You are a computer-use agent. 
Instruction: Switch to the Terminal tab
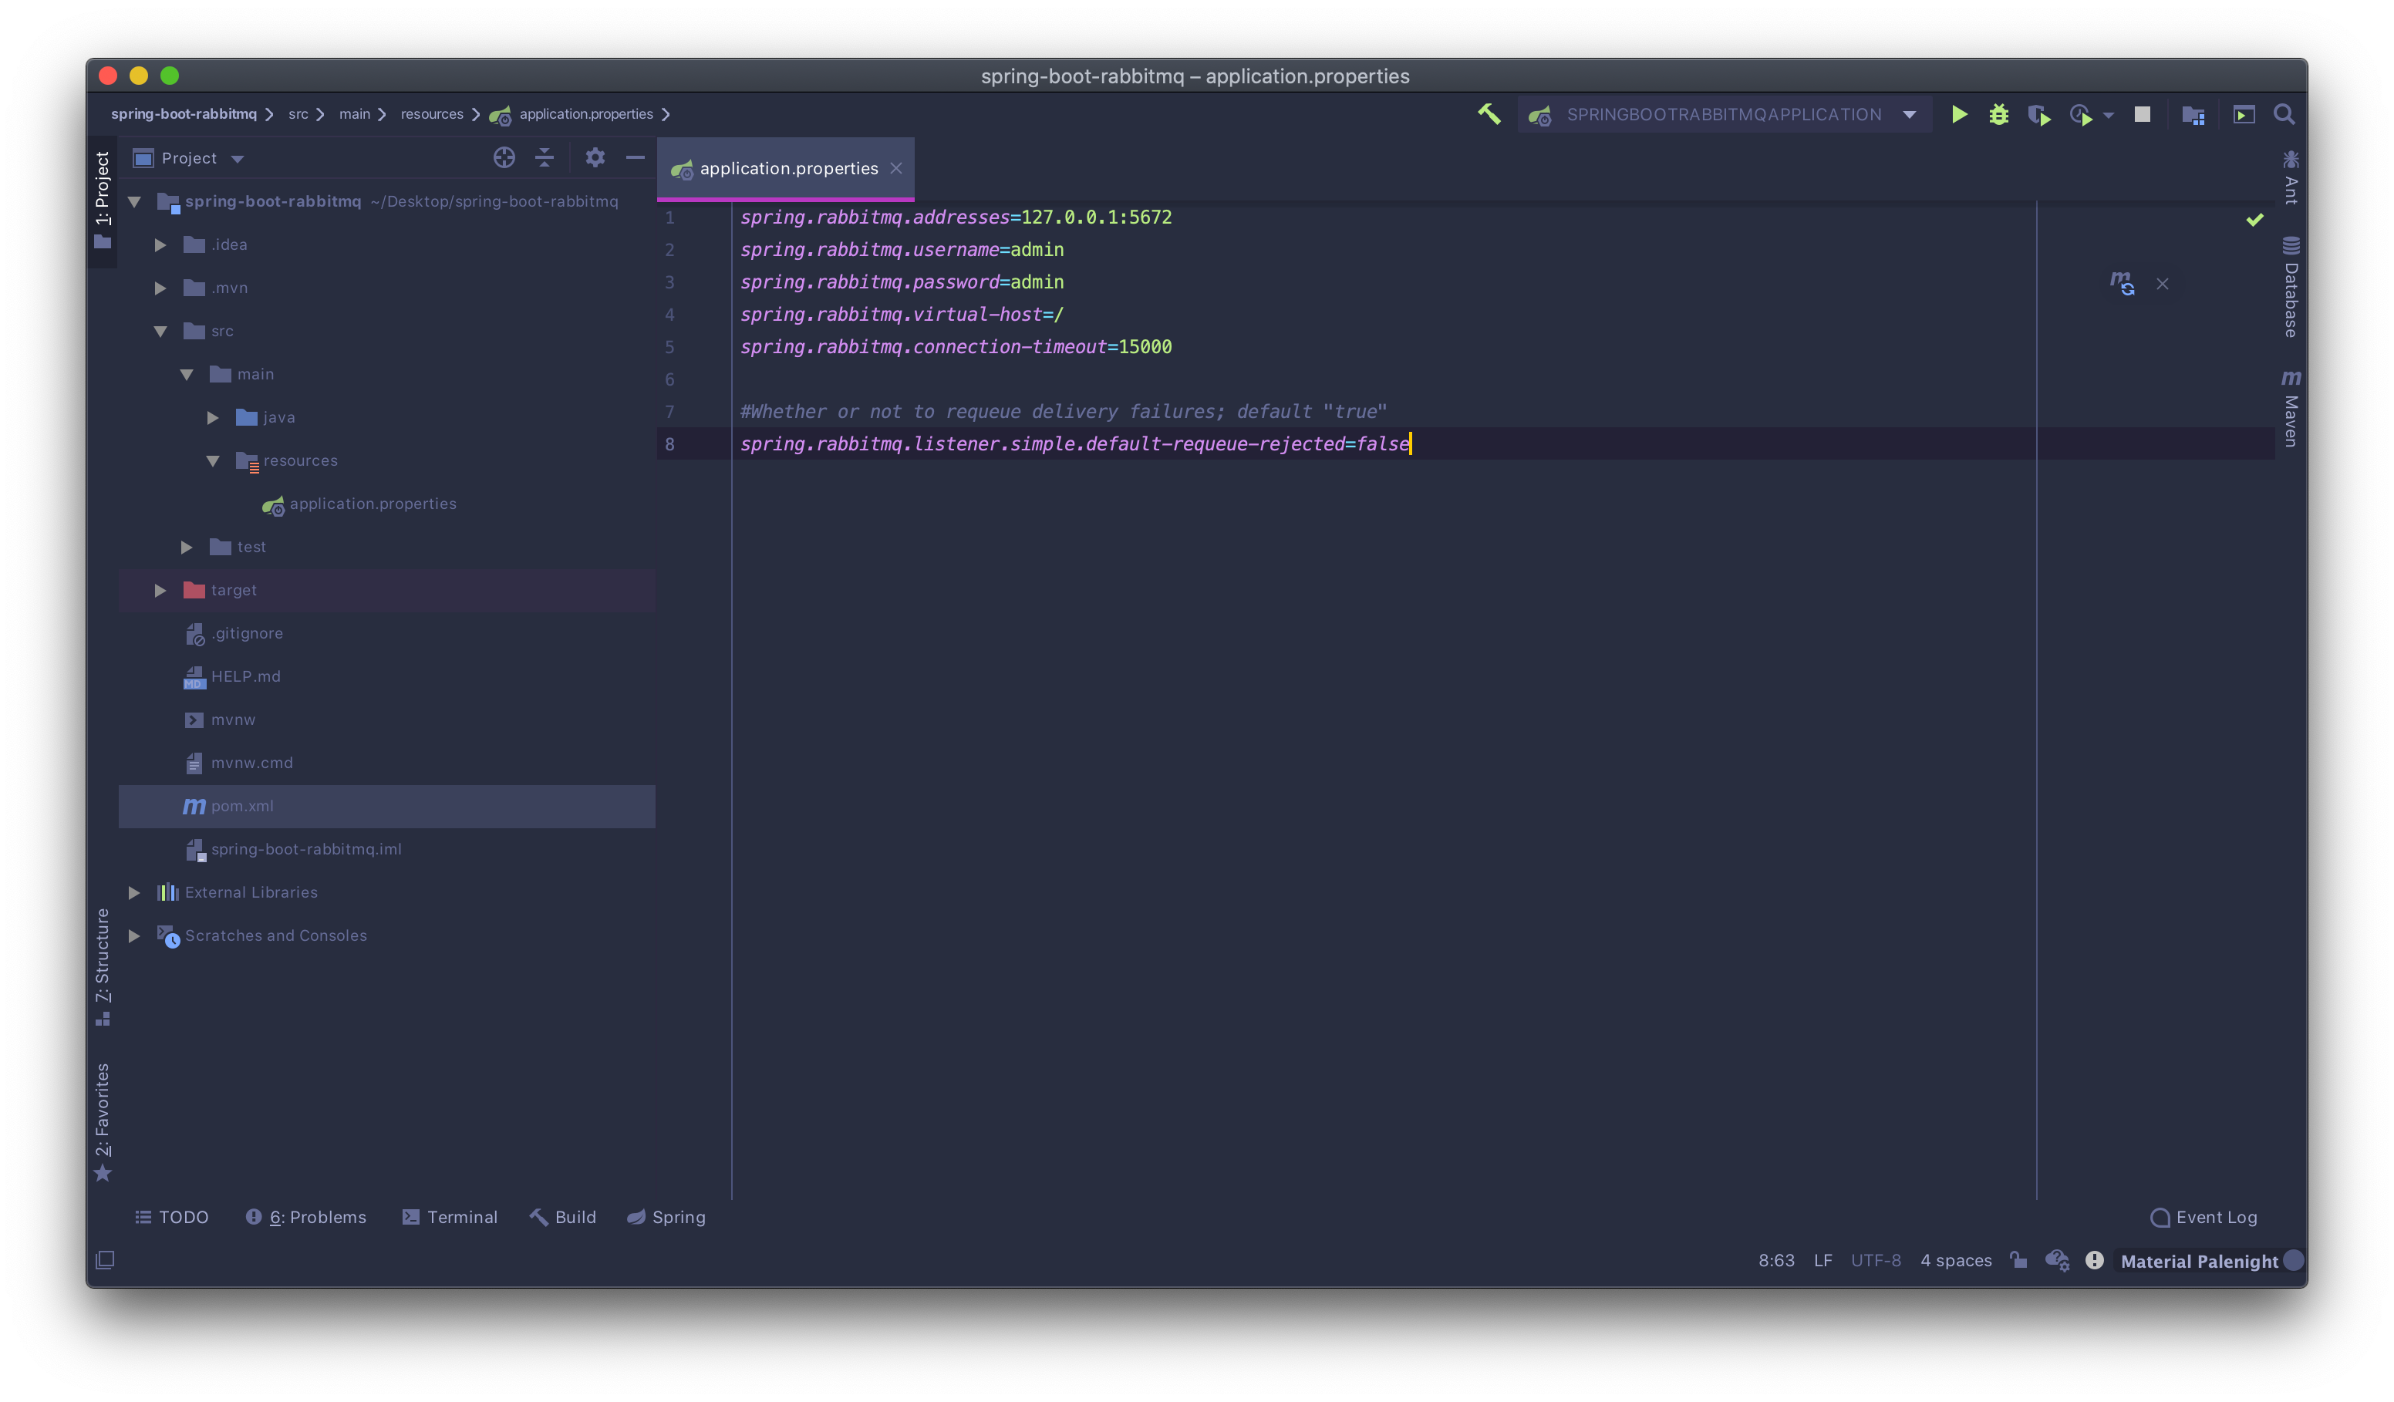pyautogui.click(x=450, y=1217)
